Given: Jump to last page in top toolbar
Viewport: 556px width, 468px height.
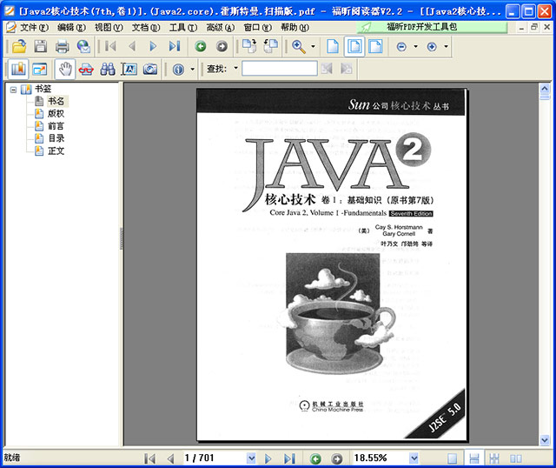Looking at the screenshot, I should tap(175, 46).
